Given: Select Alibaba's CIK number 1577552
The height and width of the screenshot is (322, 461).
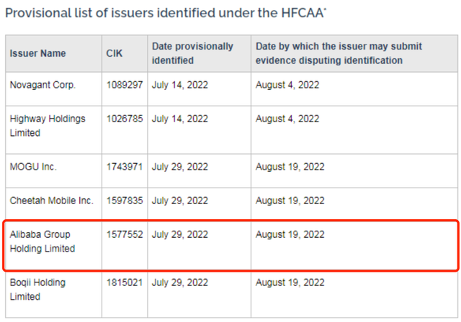Looking at the screenshot, I should 125,235.
